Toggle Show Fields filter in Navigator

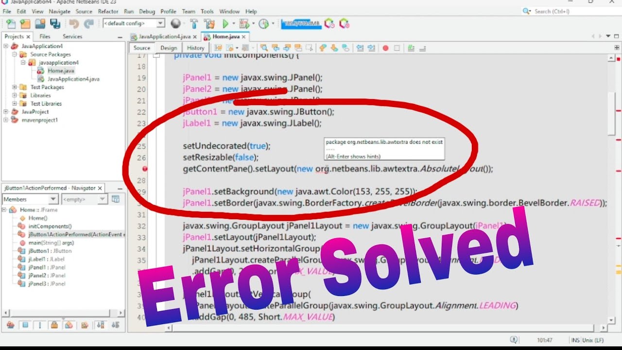[x=25, y=325]
